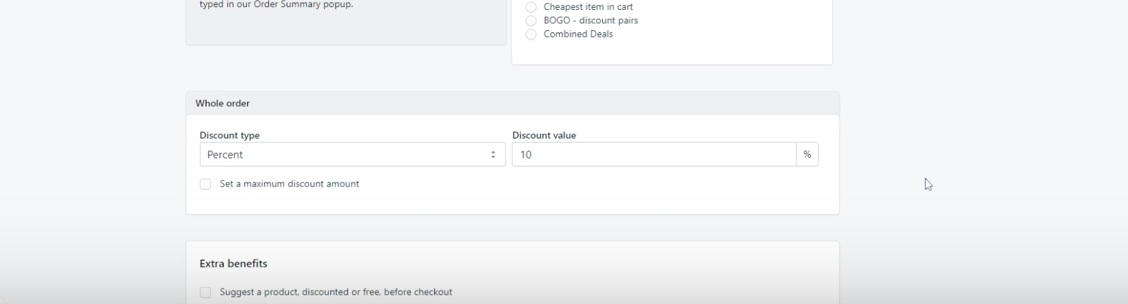Click the up-down arrows icon in Discount type
This screenshot has height=304, width=1128.
493,155
